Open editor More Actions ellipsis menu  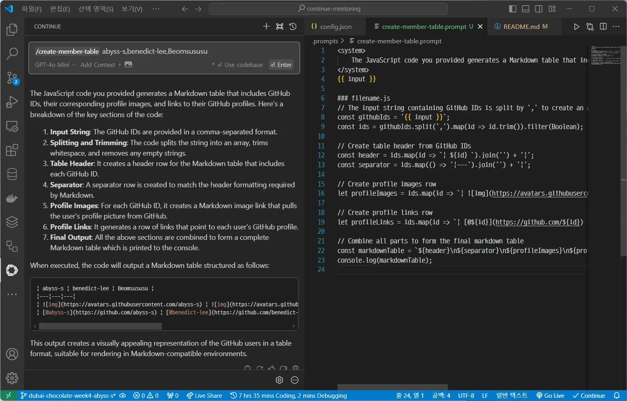point(616,26)
